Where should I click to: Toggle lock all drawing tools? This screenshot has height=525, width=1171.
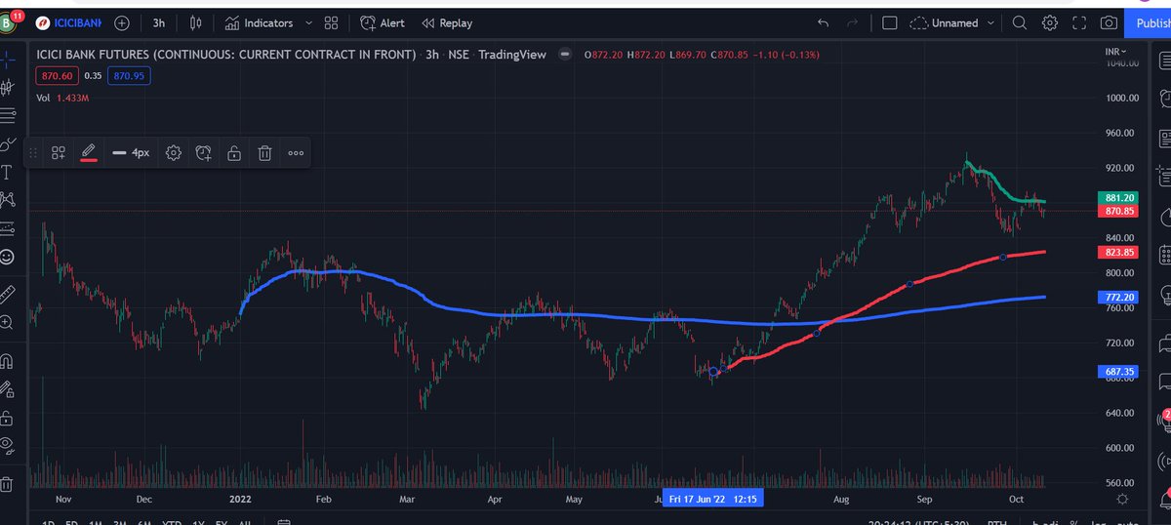point(7,417)
